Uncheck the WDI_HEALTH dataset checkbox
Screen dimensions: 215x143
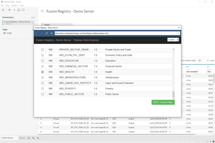coord(42,72)
